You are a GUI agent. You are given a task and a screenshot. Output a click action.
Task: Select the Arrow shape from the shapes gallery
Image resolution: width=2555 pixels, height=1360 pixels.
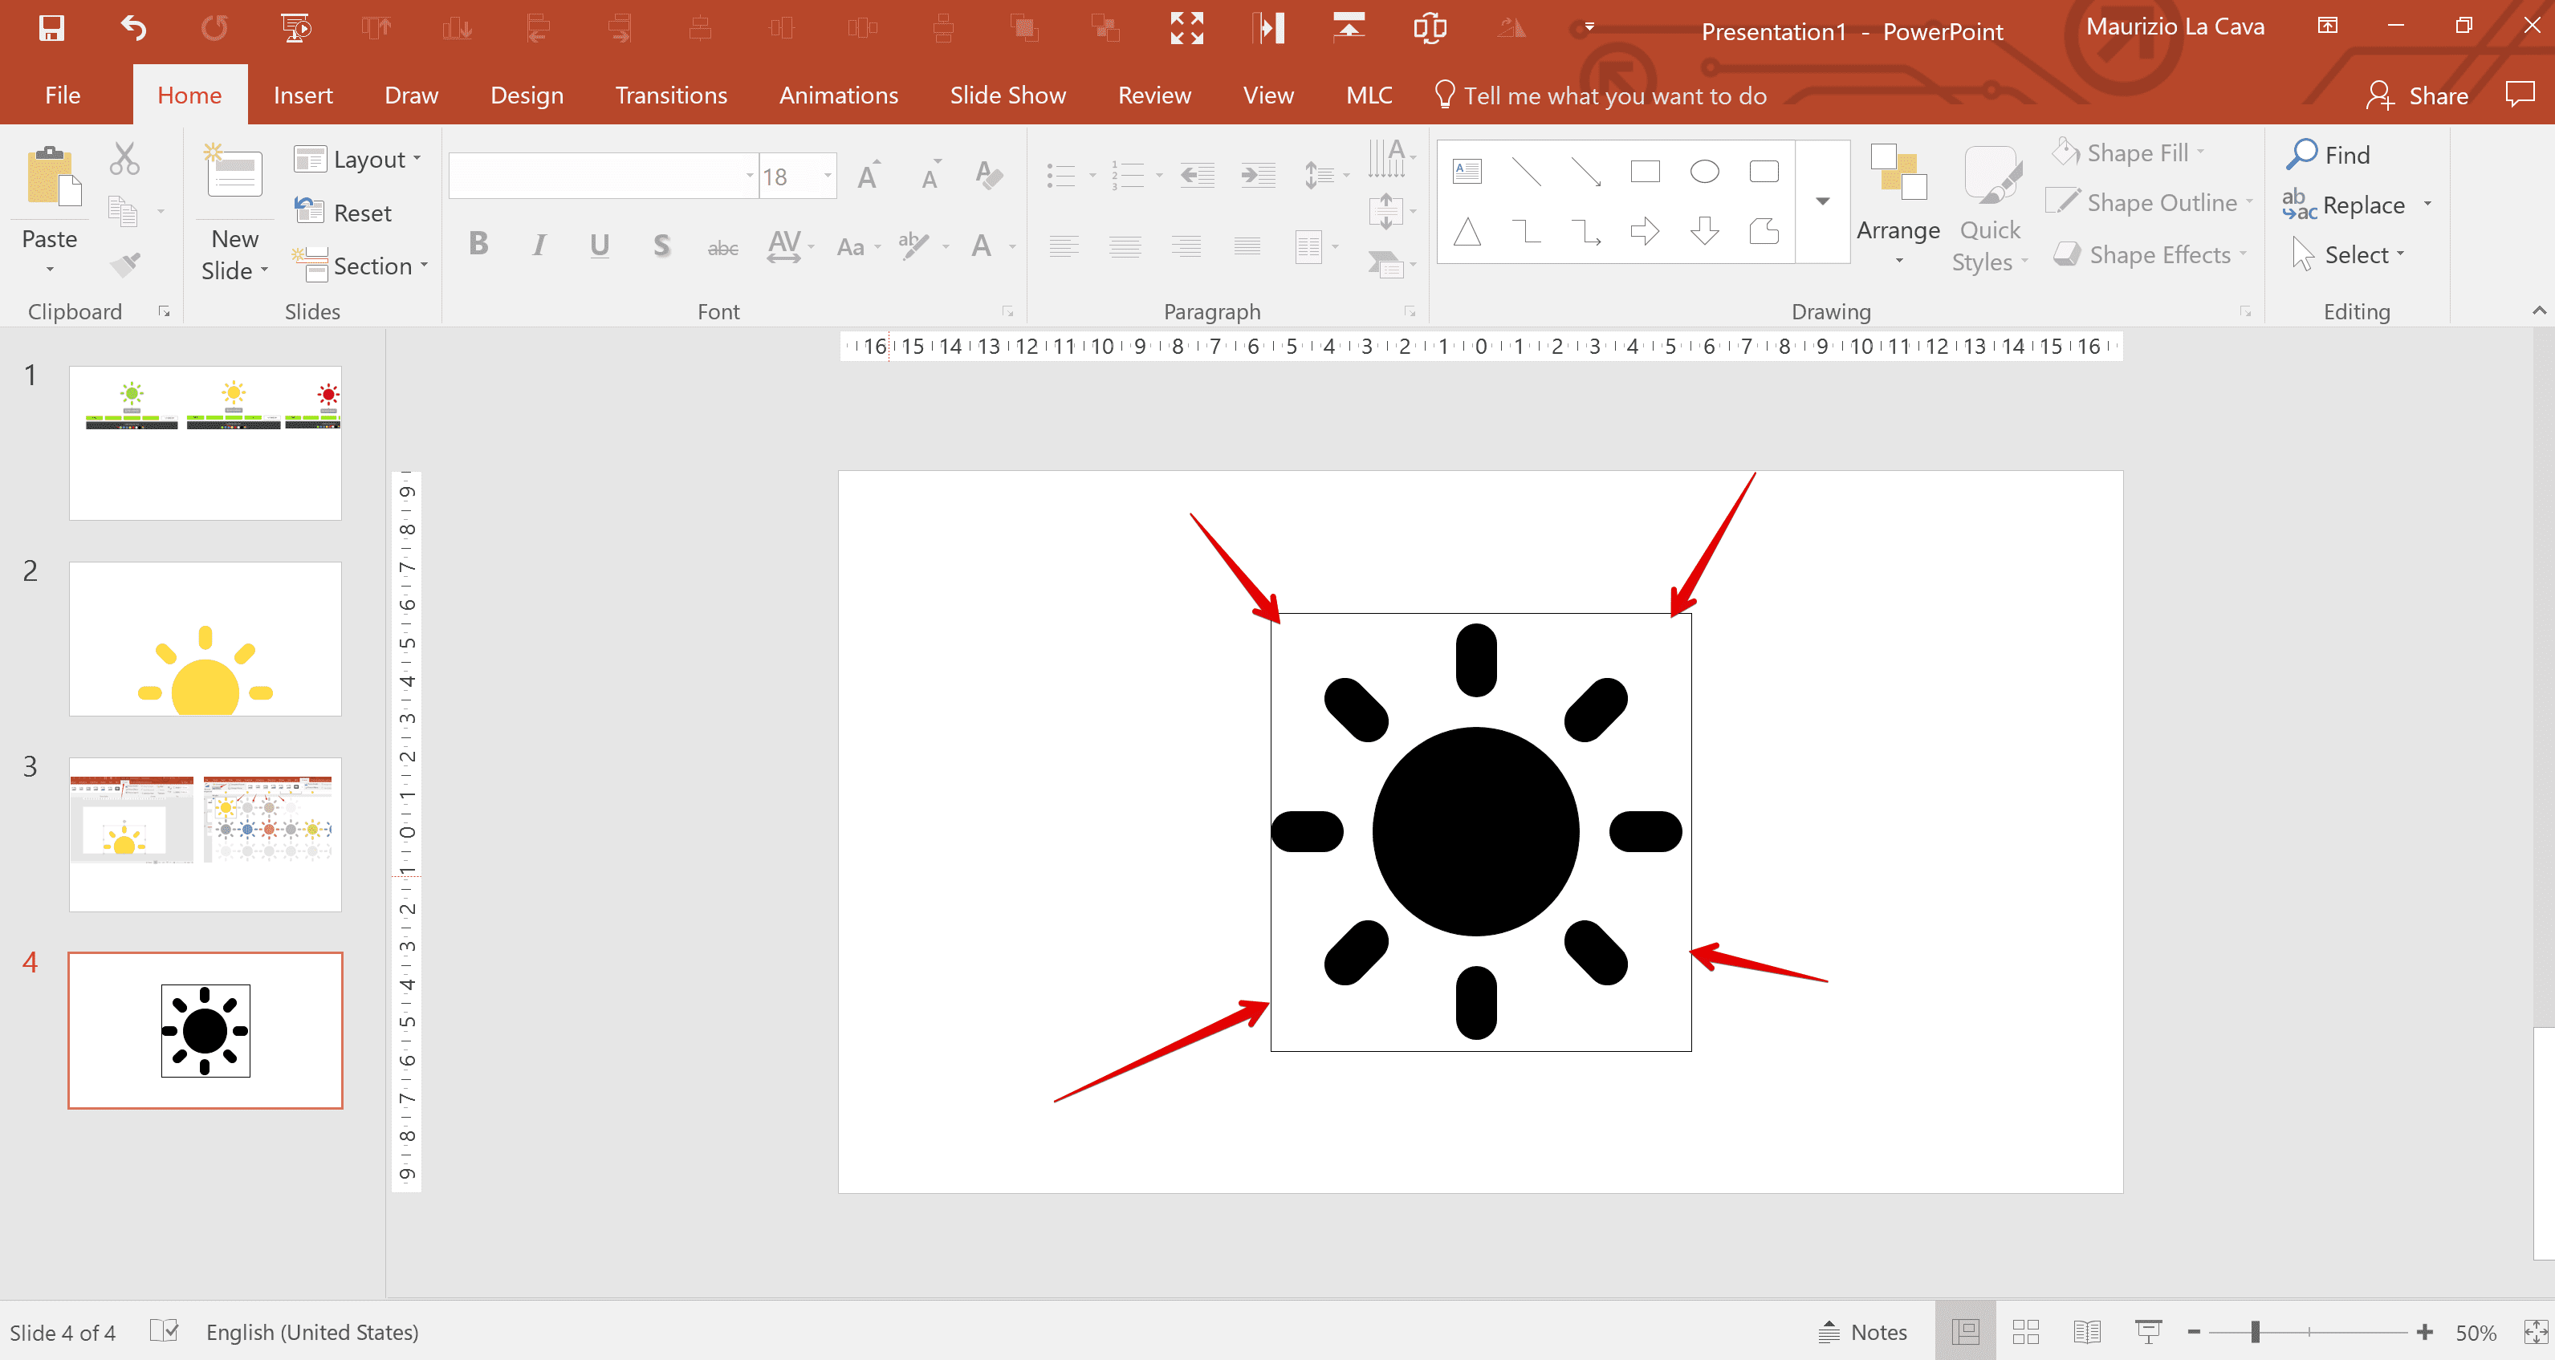click(x=1646, y=232)
